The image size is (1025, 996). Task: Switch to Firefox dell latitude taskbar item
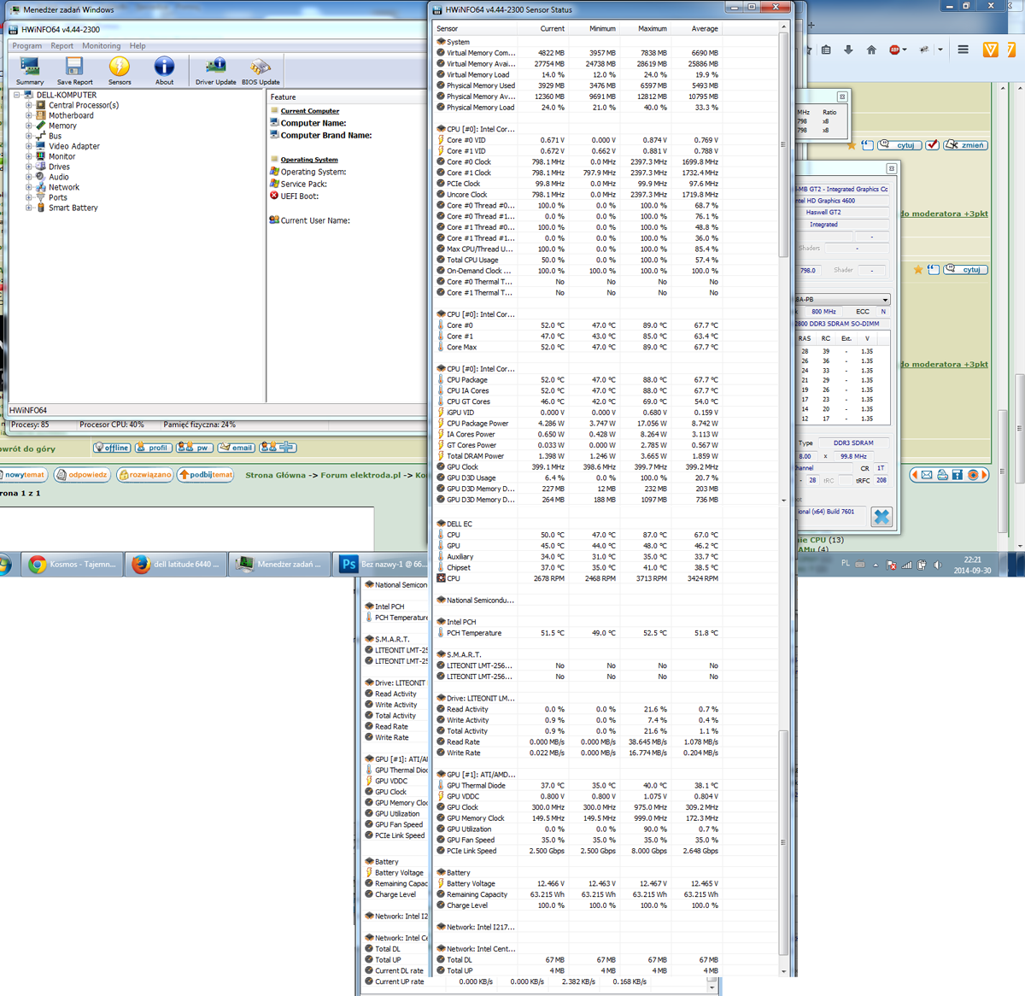(176, 565)
